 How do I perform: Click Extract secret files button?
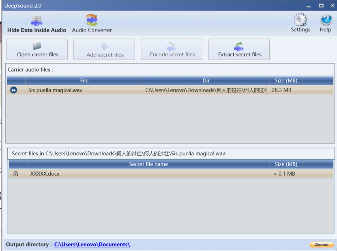[x=239, y=49]
